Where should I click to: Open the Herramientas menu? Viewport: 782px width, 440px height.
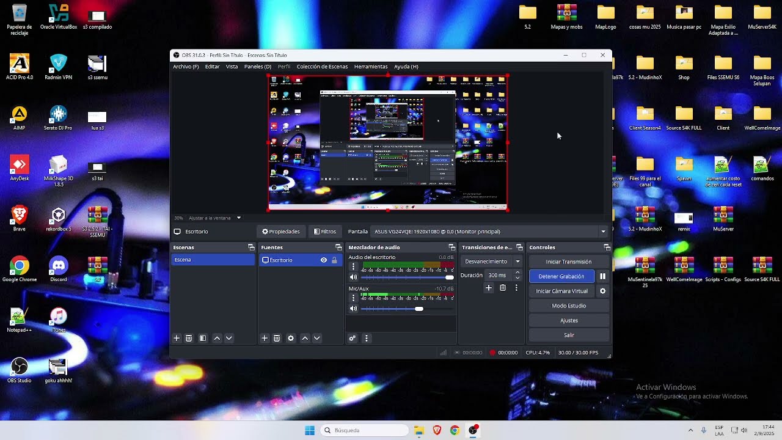pyautogui.click(x=371, y=67)
